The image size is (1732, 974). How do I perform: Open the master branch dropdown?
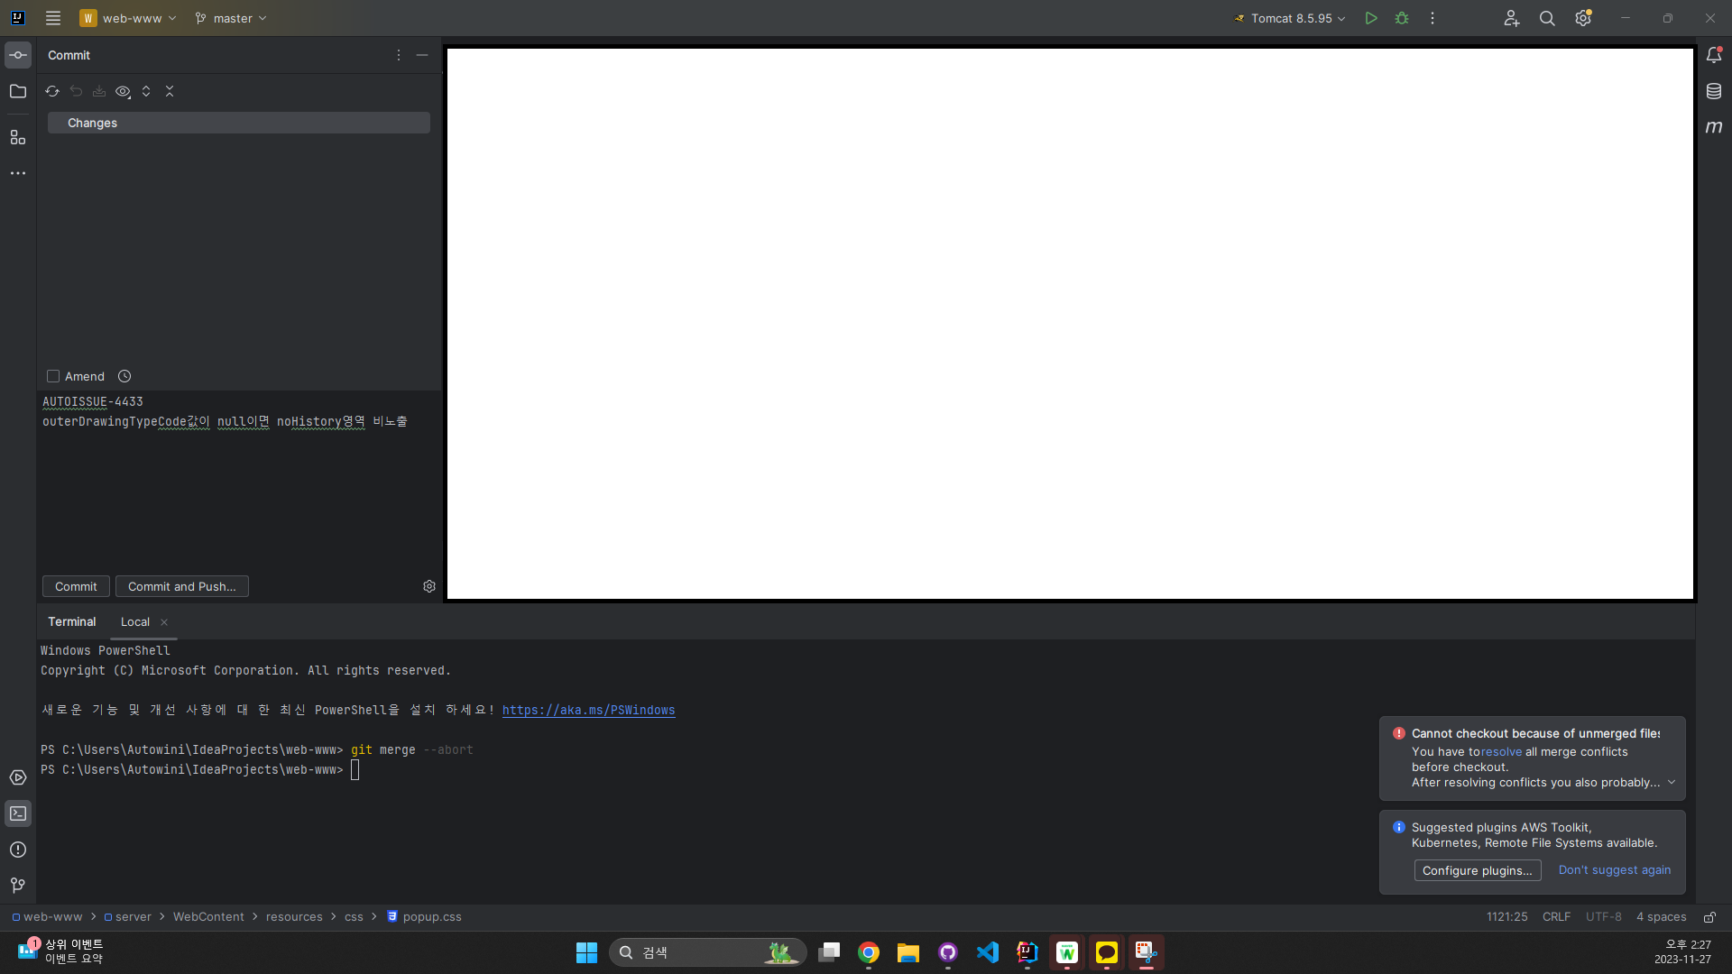coord(232,18)
